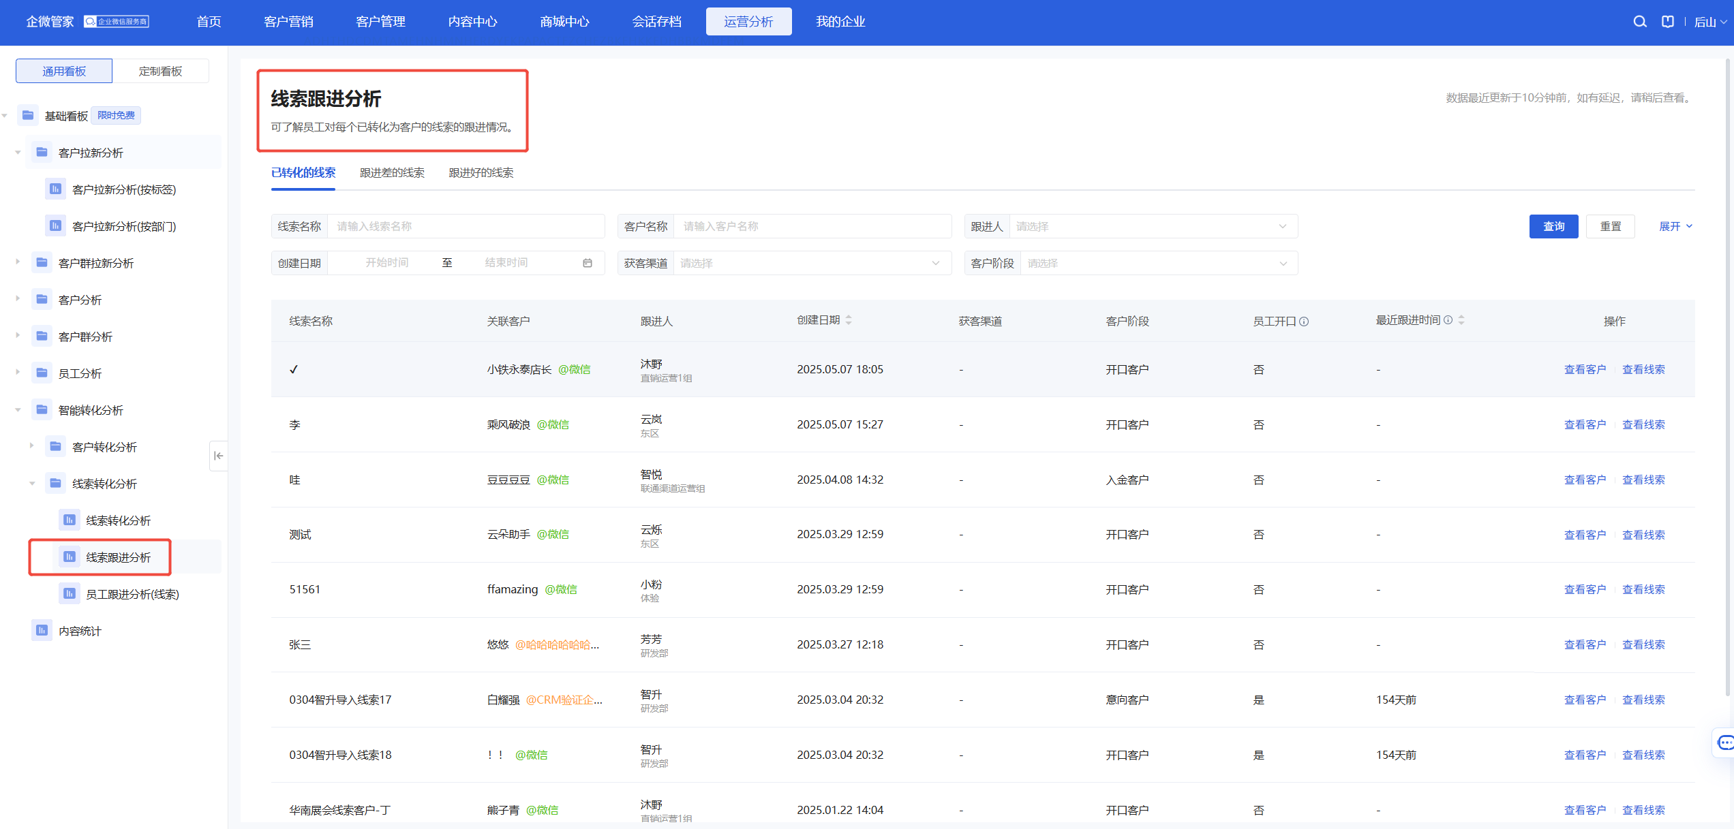Open the 会话存档 top menu
The width and height of the screenshot is (1734, 829).
tap(656, 22)
